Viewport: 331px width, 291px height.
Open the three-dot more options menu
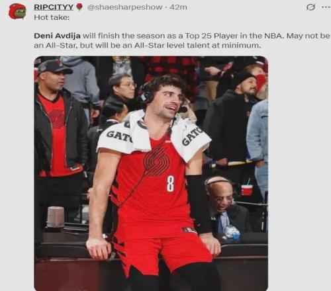(x=324, y=7)
